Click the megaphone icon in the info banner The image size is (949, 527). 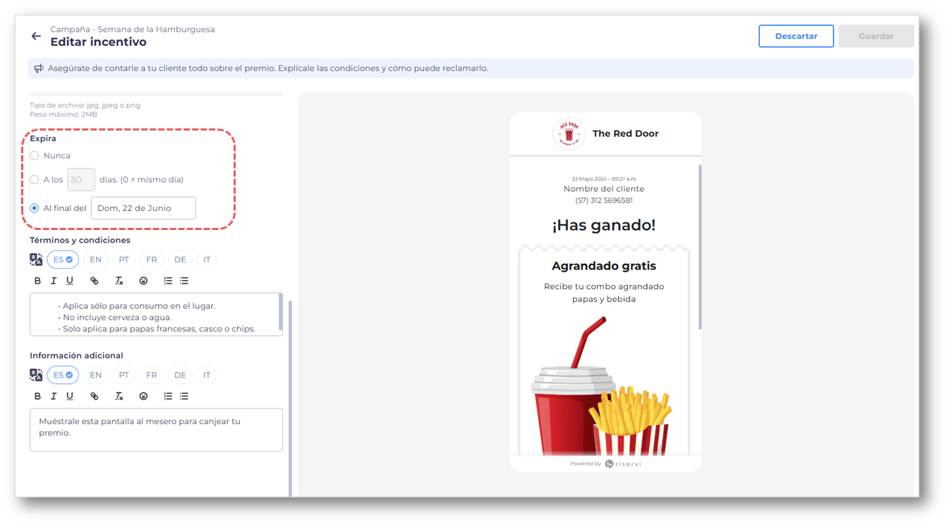[x=39, y=68]
